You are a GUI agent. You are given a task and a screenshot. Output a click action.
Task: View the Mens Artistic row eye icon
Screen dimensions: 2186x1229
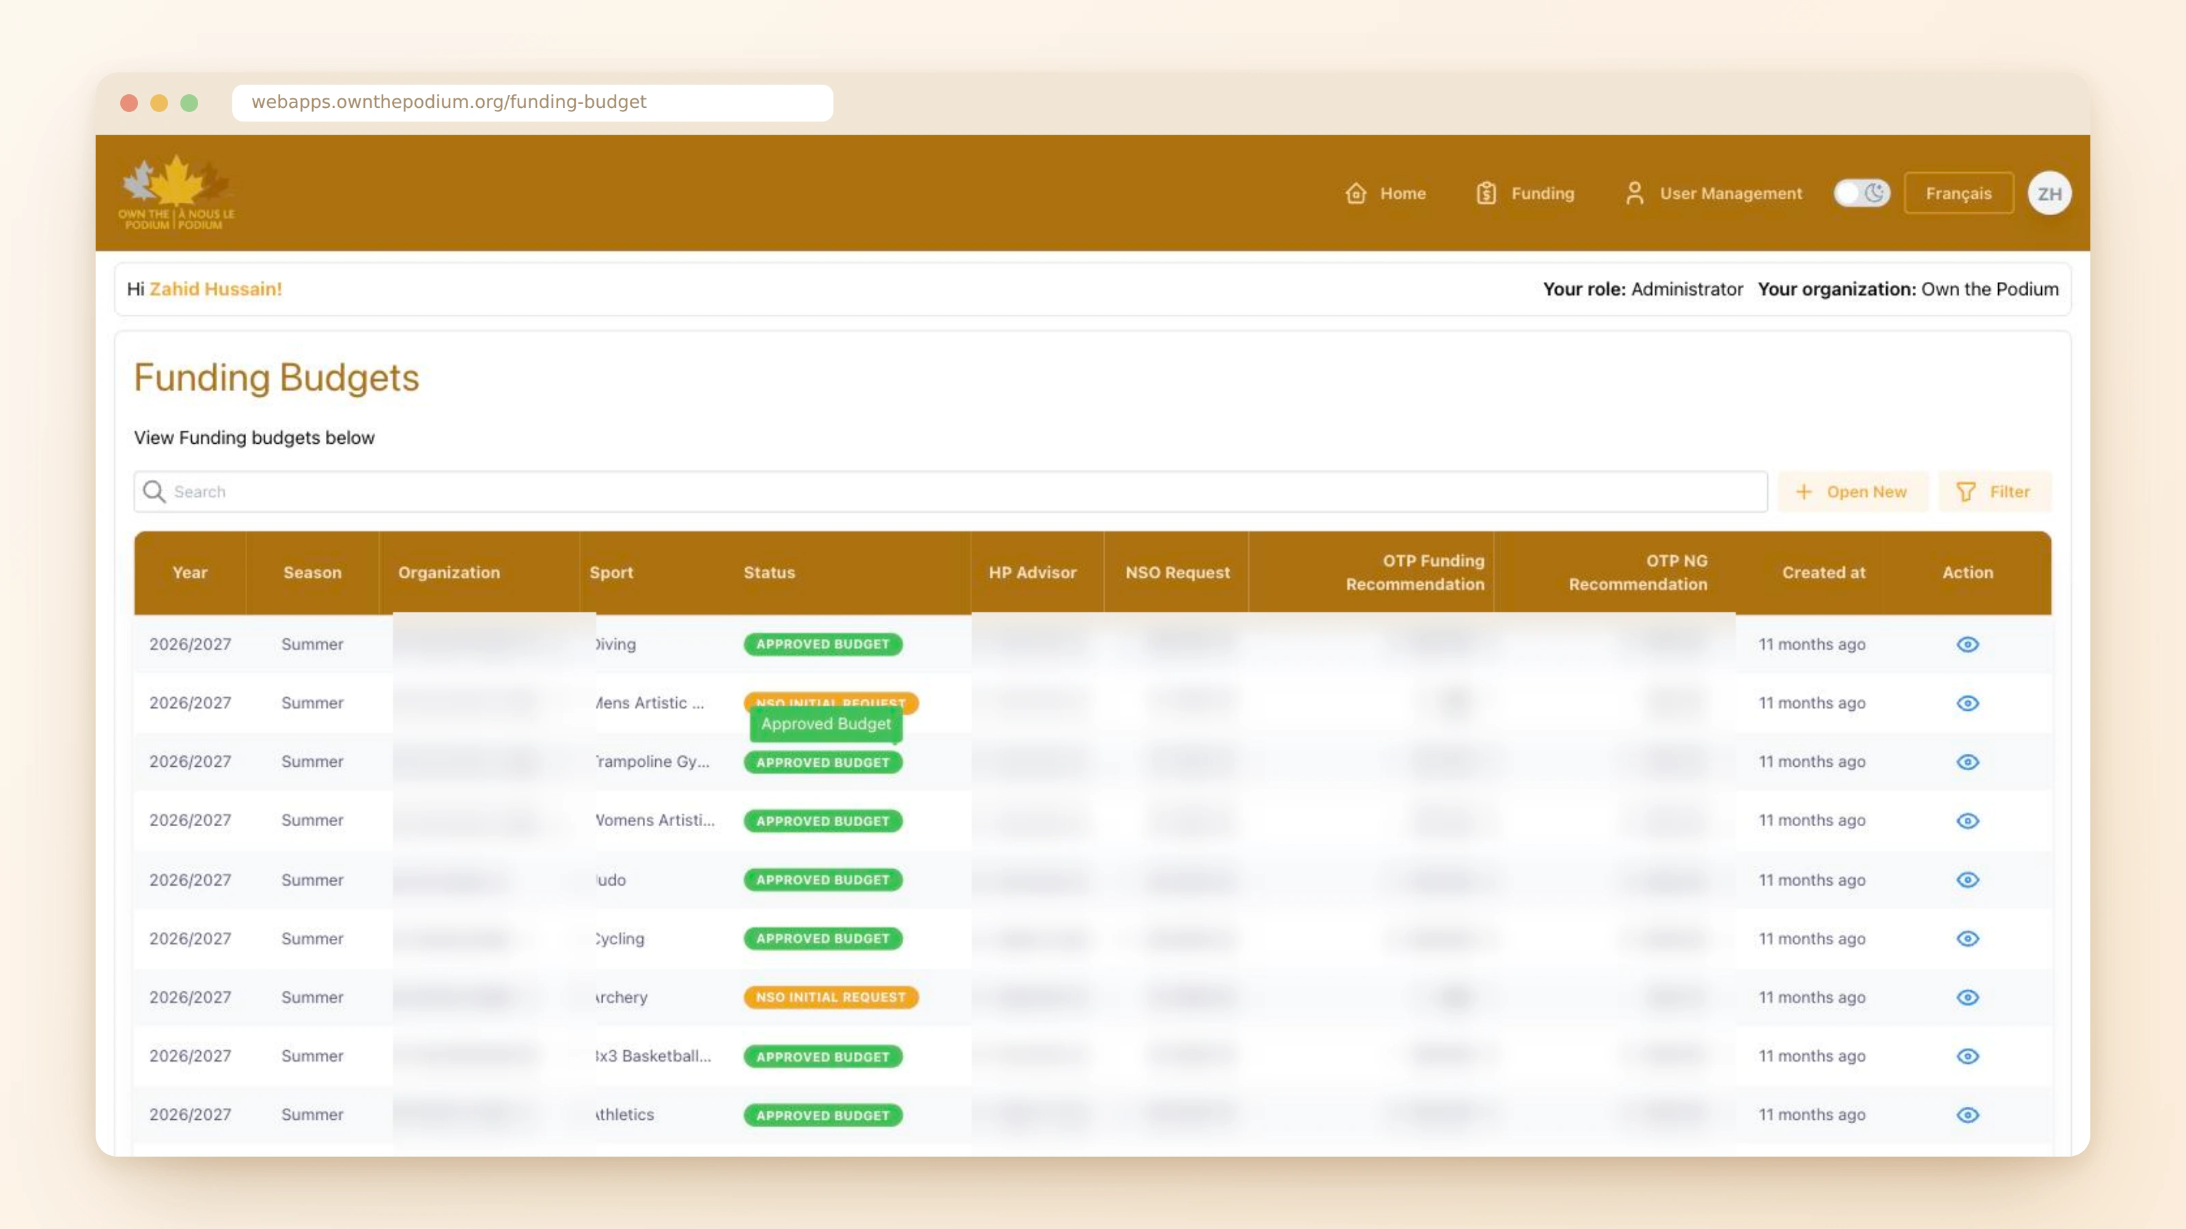[x=1967, y=703]
